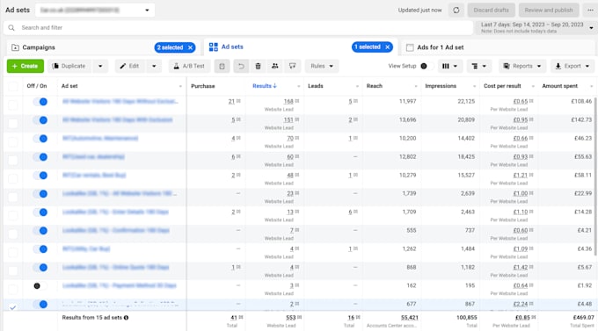Sort by the Cost per result column header

pyautogui.click(x=502, y=86)
